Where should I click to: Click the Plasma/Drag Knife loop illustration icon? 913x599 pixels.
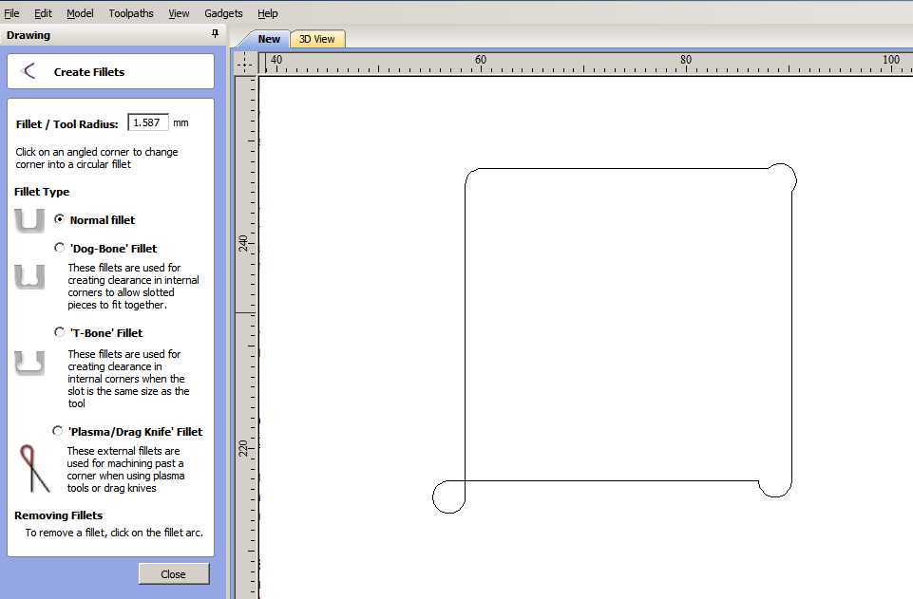[x=33, y=468]
